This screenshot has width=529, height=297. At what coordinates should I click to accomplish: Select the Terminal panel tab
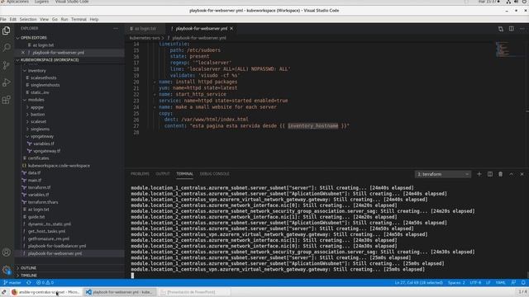pyautogui.click(x=184, y=174)
